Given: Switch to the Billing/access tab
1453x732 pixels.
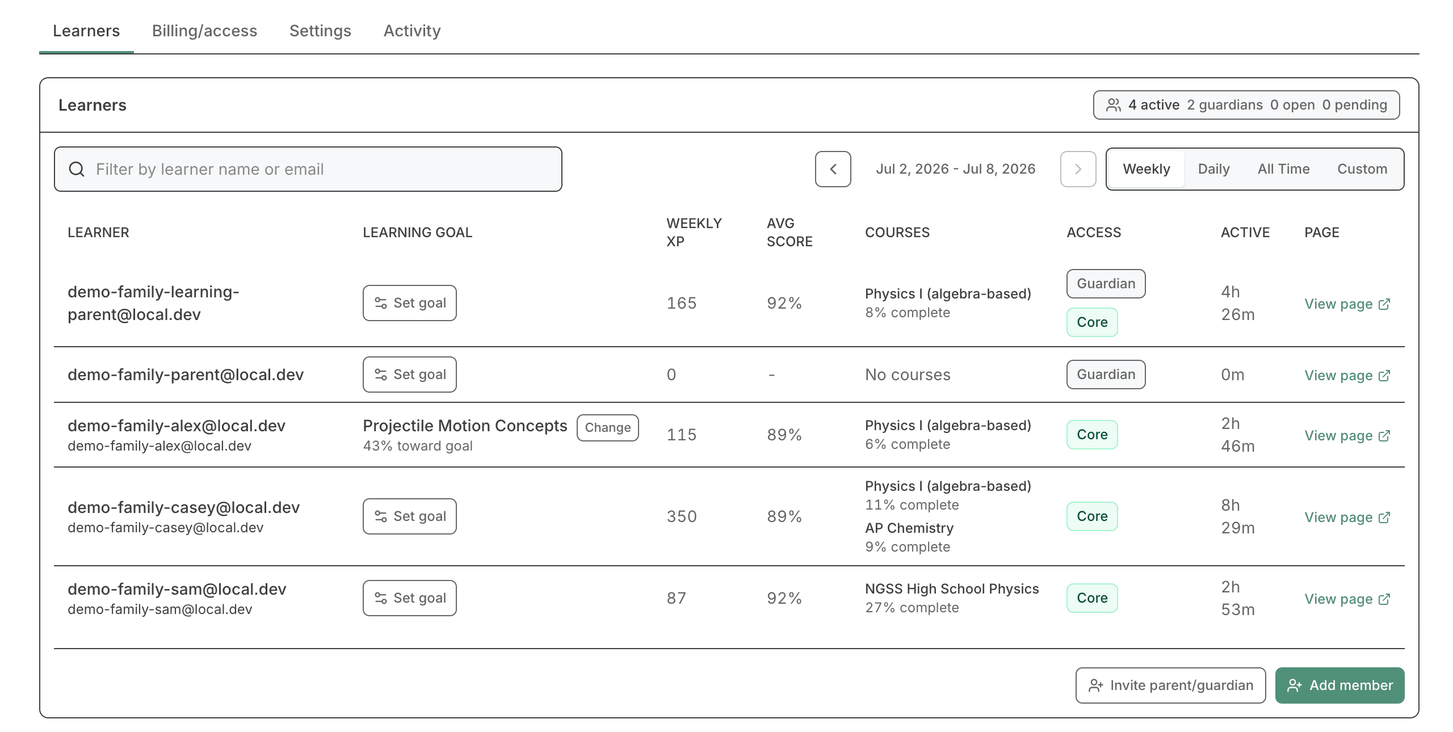Looking at the screenshot, I should [x=204, y=31].
